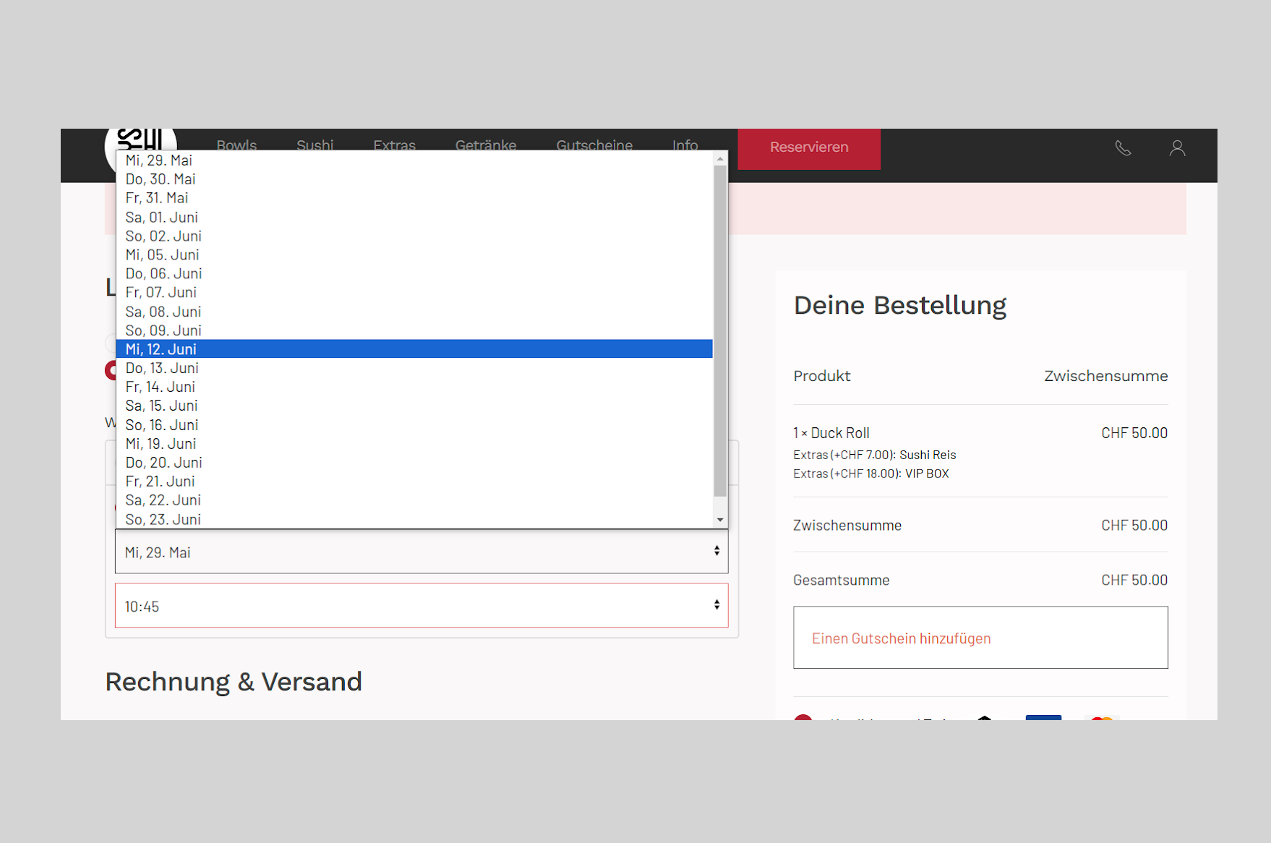Choose Do, 20. Juni date
The width and height of the screenshot is (1271, 843).
pyautogui.click(x=414, y=463)
